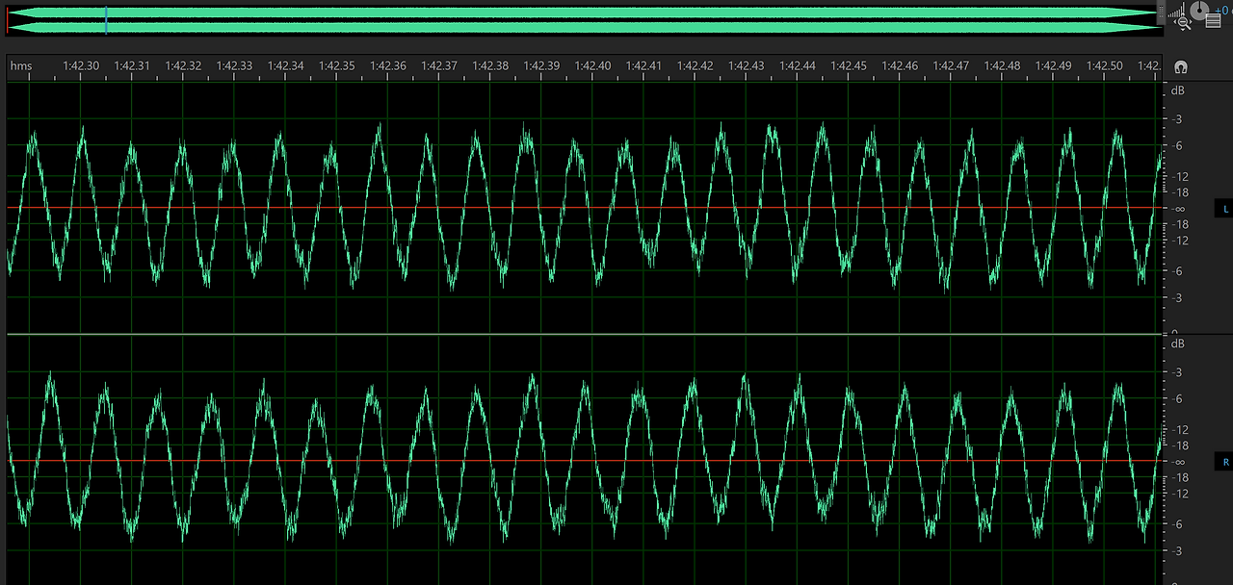
Task: Click the zoom out full magnifier icon
Action: pyautogui.click(x=1183, y=23)
